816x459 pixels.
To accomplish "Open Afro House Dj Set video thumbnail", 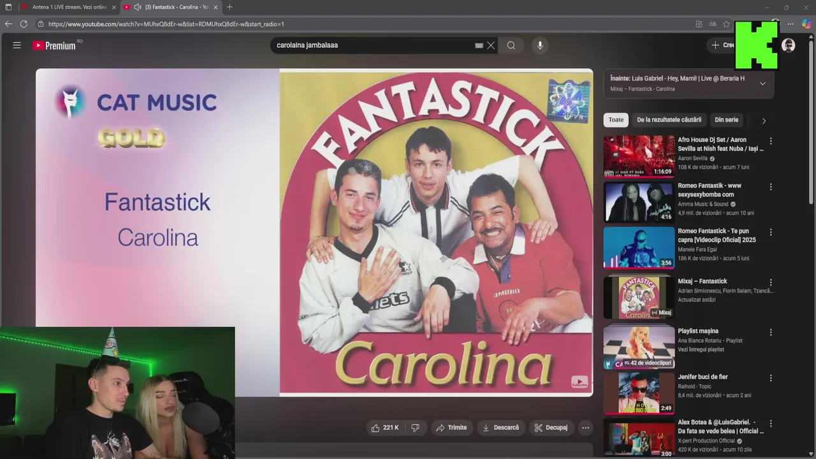I will click(639, 156).
